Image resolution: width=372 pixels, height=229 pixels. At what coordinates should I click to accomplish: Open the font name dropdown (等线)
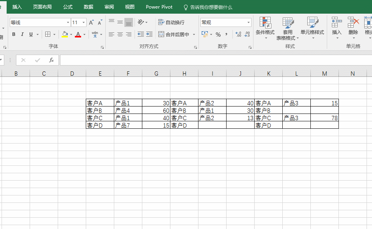point(68,23)
